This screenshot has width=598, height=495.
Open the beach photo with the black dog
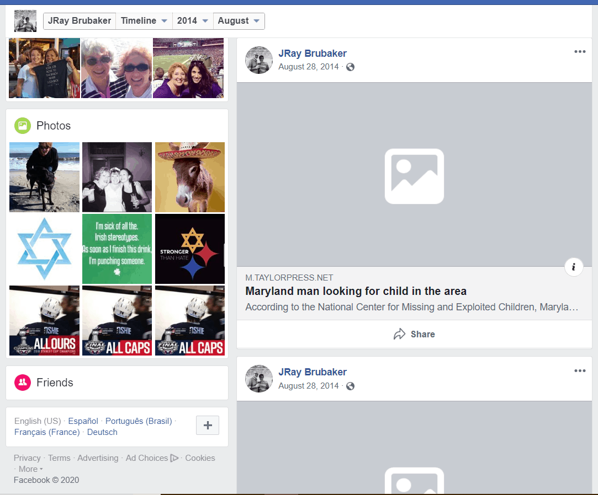pyautogui.click(x=44, y=177)
